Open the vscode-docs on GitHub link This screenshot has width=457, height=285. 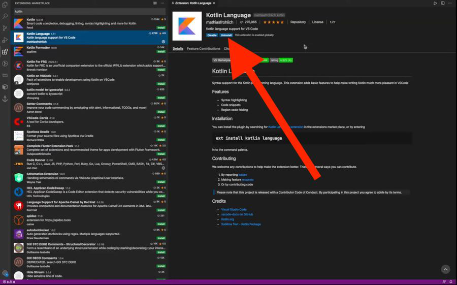pyautogui.click(x=237, y=214)
